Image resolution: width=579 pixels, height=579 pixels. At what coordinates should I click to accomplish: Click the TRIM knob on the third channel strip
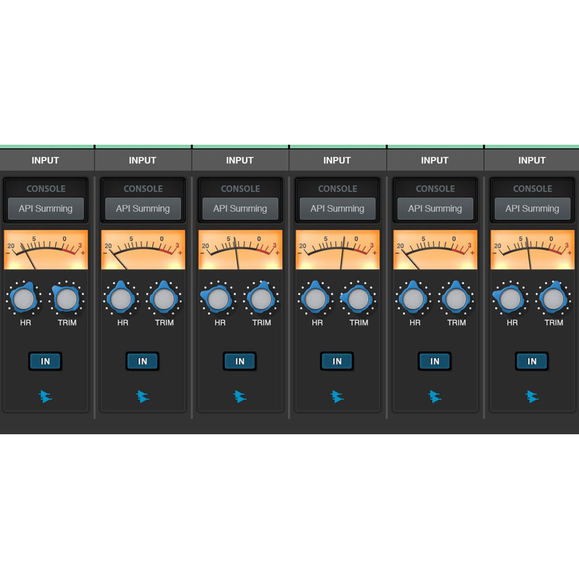[x=261, y=299]
